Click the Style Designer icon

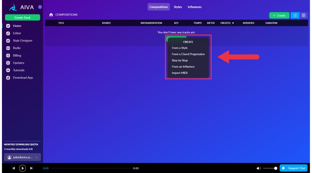(x=8, y=41)
